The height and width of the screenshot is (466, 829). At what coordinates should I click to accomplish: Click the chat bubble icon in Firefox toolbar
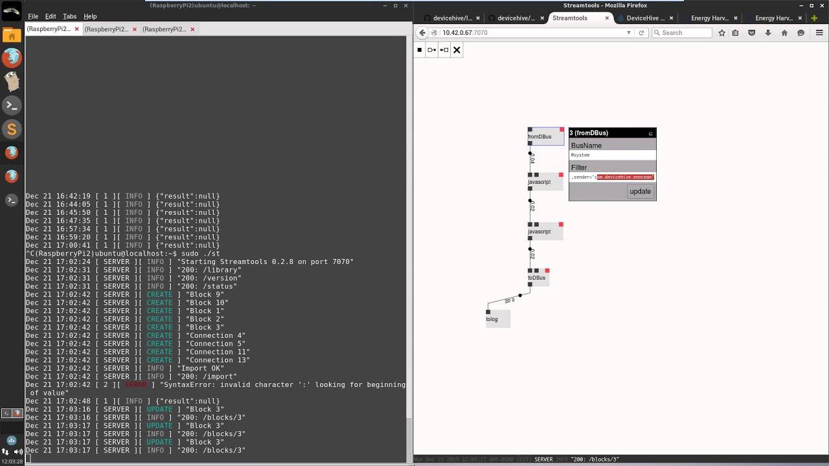(801, 32)
